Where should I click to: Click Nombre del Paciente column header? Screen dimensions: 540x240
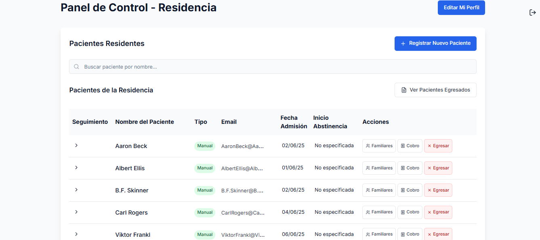point(145,122)
